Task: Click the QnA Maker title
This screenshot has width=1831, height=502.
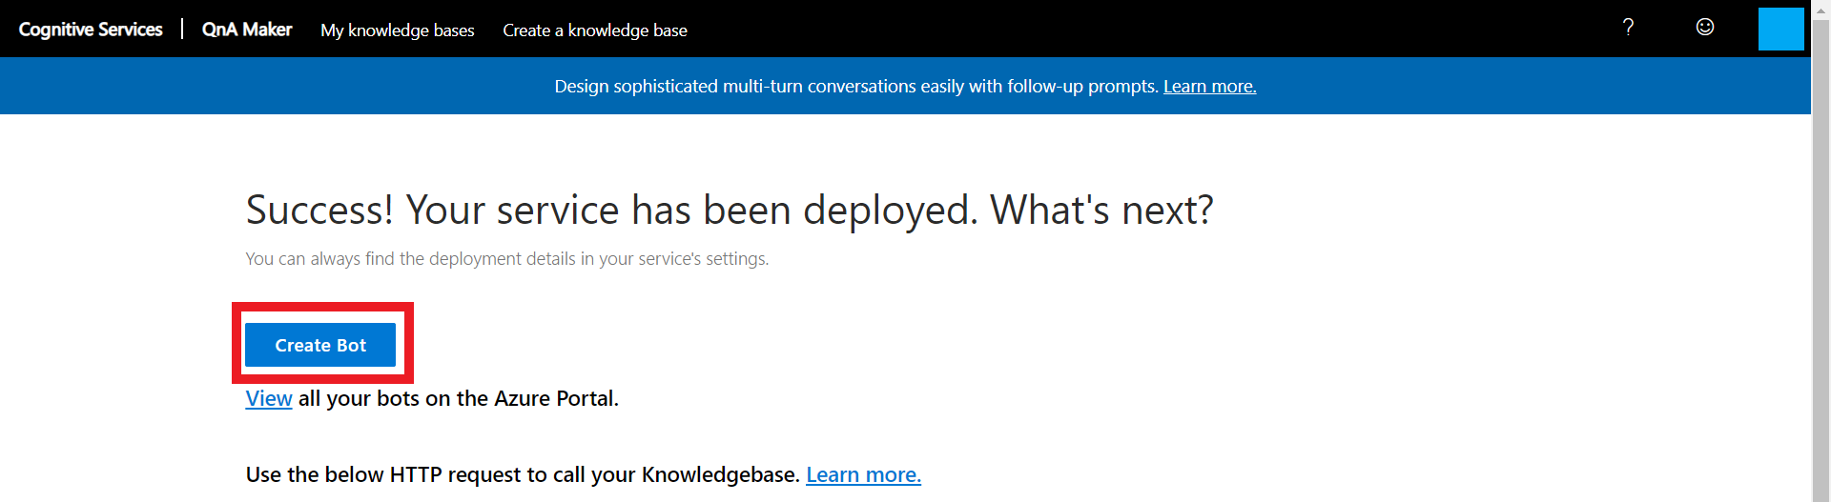Action: [x=247, y=30]
